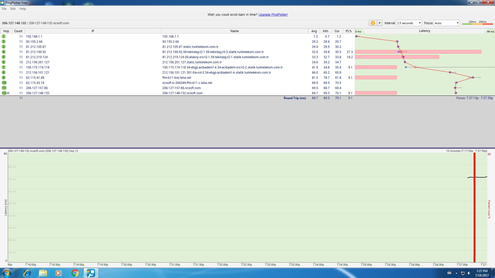Image resolution: width=495 pixels, height=278 pixels.
Task: Click the 10 minutes time range label
Action: coord(467,151)
